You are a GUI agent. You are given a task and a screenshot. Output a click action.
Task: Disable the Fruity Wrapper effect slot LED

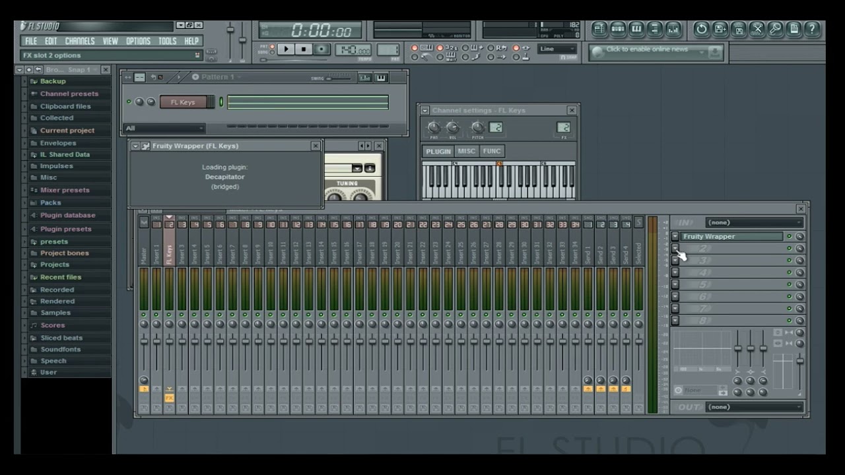point(789,237)
